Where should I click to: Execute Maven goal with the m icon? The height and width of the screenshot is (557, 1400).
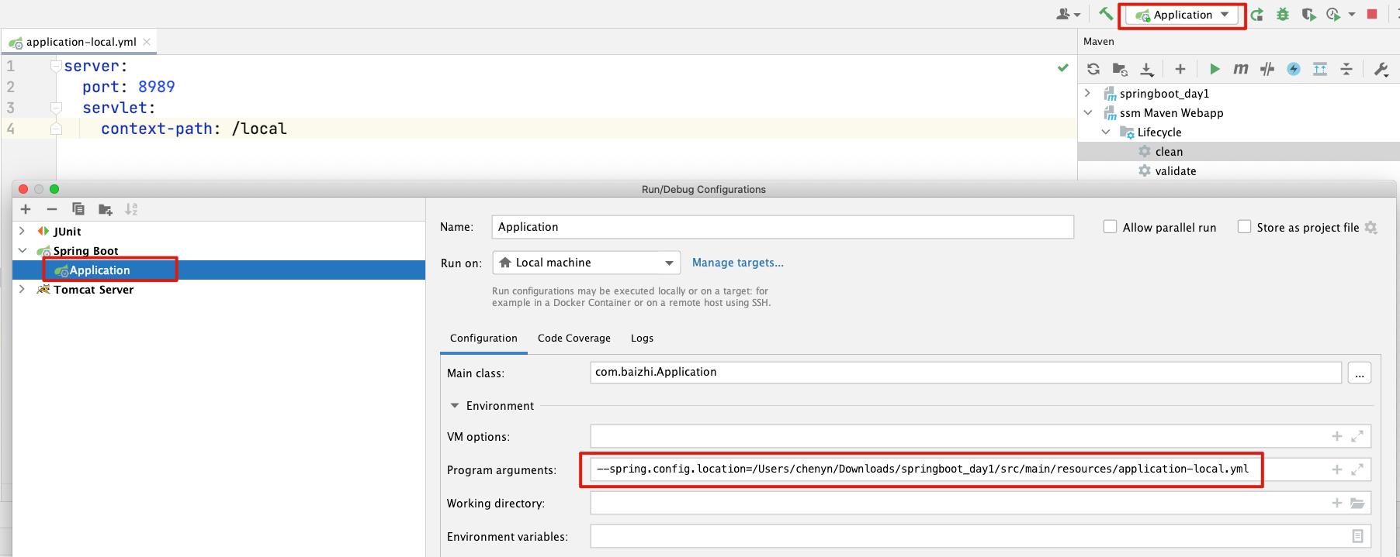point(1241,69)
